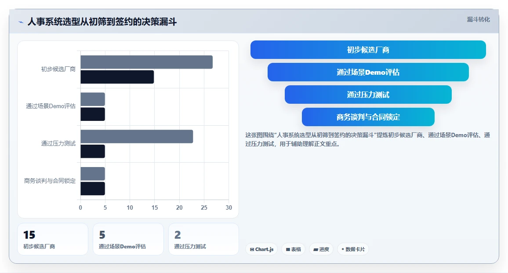Click the dark chart bar for 商务谈判与合同锁定
Image resolution: width=508 pixels, height=273 pixels.
(93, 189)
